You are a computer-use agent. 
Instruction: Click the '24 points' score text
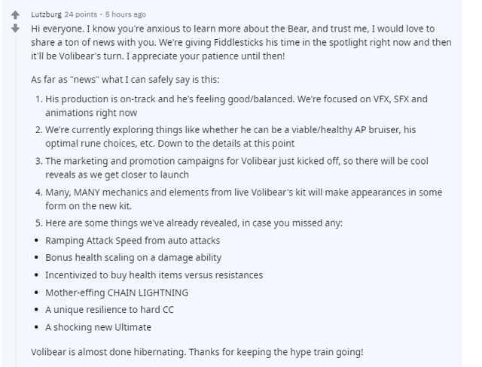click(x=81, y=14)
